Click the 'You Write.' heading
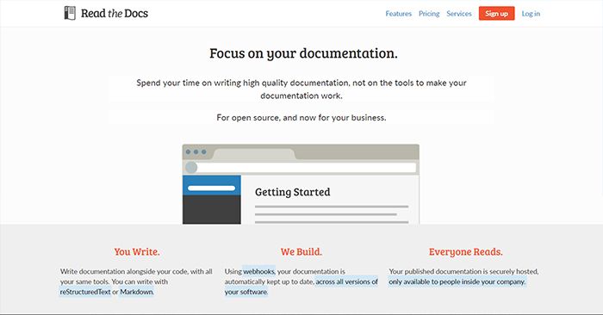 point(136,252)
